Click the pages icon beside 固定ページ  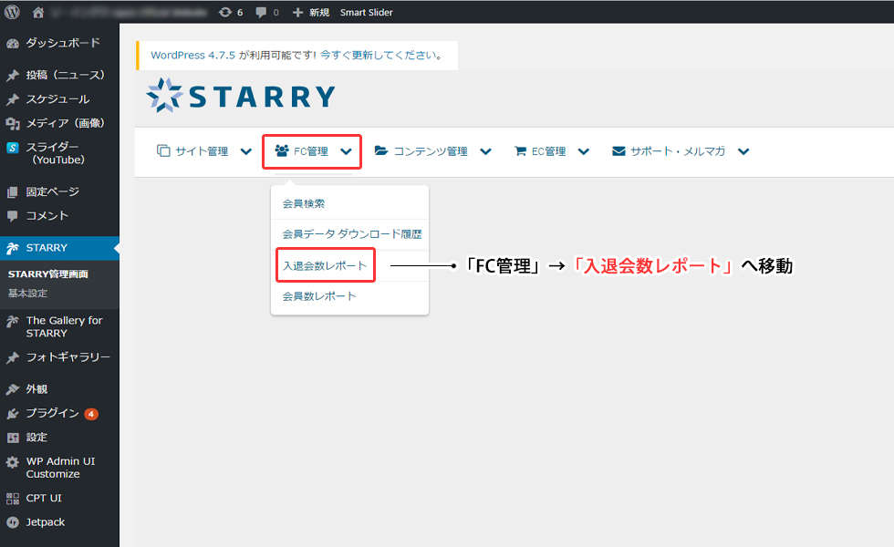[13, 192]
